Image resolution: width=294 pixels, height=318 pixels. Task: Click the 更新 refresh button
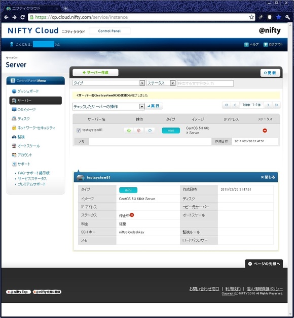pyautogui.click(x=270, y=73)
